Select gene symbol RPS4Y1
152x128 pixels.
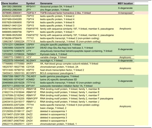(x=31, y=7)
